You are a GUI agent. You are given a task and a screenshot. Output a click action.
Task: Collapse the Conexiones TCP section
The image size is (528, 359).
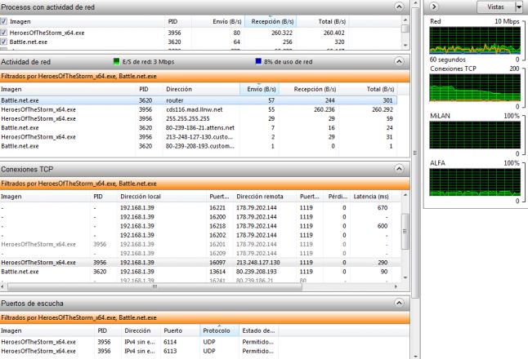(399, 169)
